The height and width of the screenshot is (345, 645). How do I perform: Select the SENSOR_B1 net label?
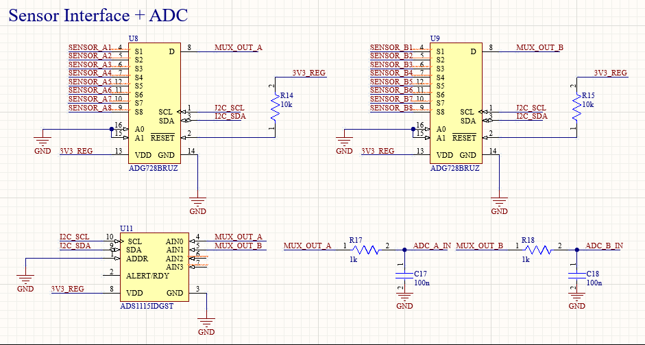(391, 47)
